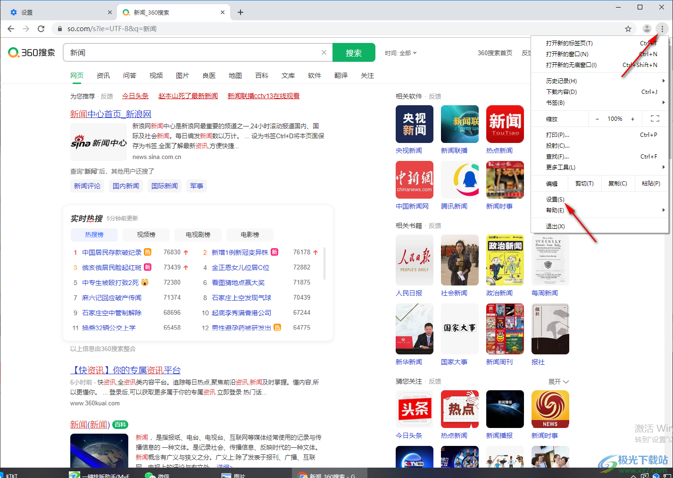Expand 历史记录(H) submenu

tap(599, 81)
